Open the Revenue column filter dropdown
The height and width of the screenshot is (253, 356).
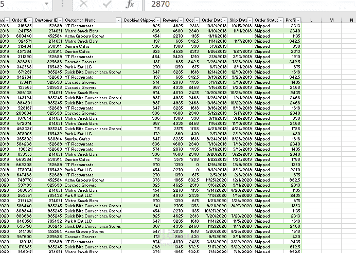181,21
